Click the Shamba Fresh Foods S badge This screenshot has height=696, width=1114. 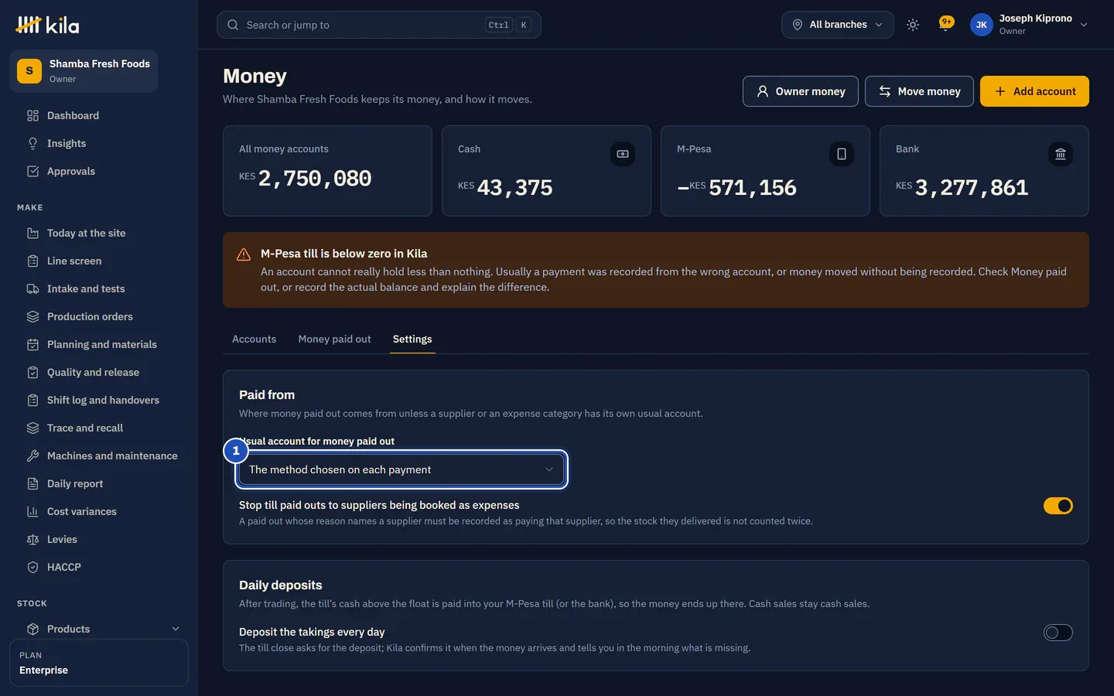pyautogui.click(x=29, y=71)
